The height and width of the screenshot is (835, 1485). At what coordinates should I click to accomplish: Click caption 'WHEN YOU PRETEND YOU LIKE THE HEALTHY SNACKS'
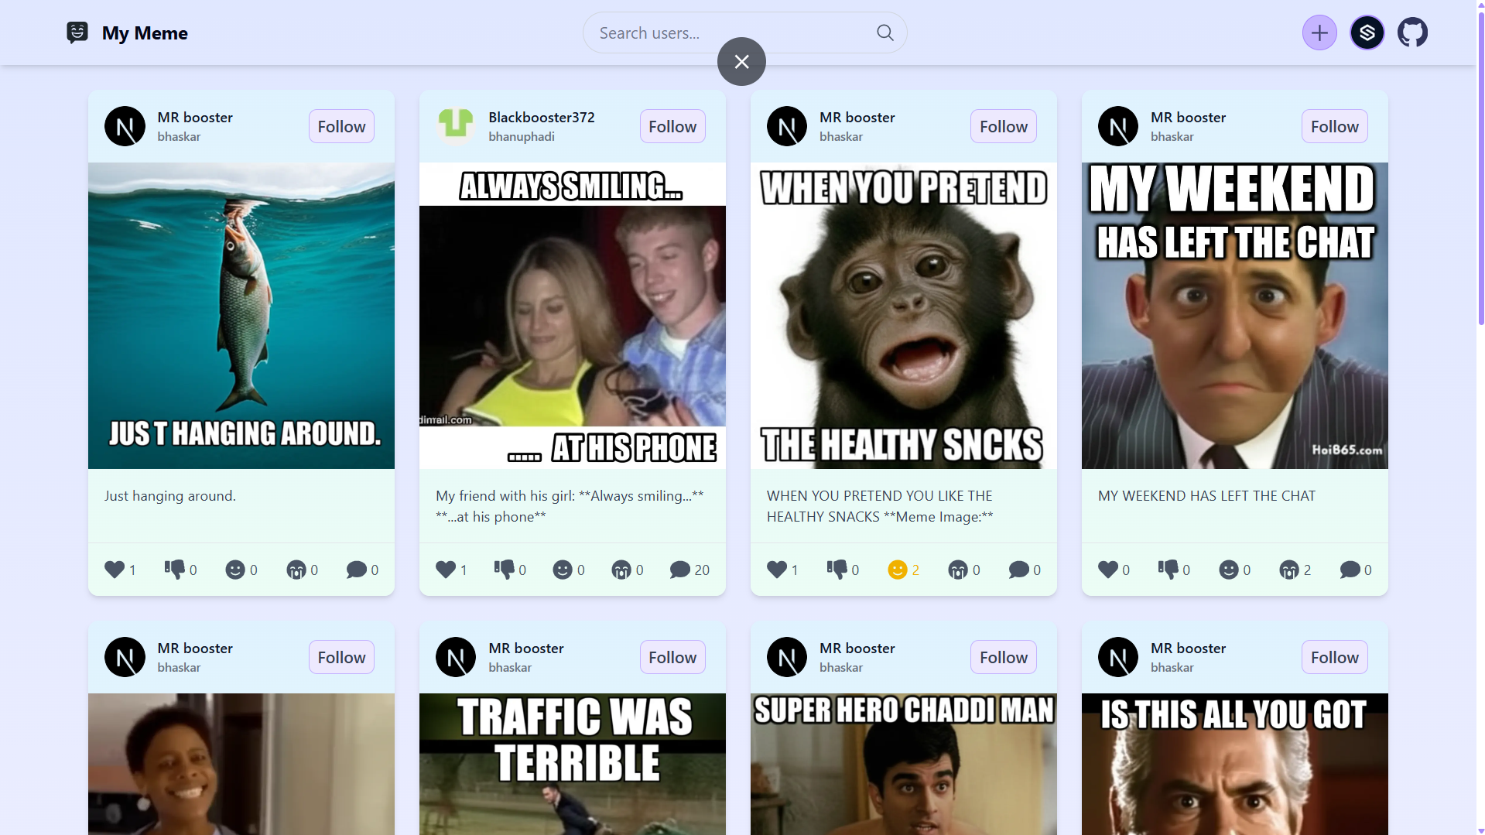[x=880, y=506]
